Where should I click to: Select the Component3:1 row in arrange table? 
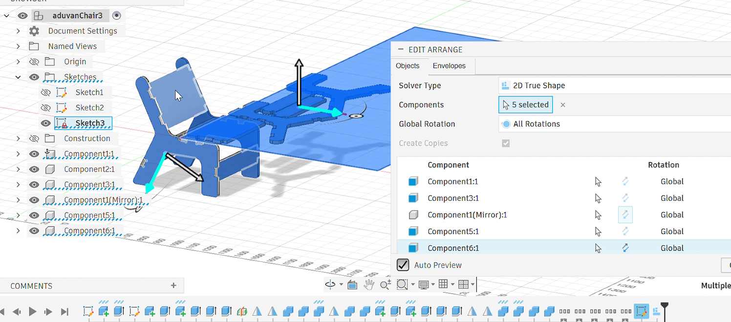pos(564,198)
